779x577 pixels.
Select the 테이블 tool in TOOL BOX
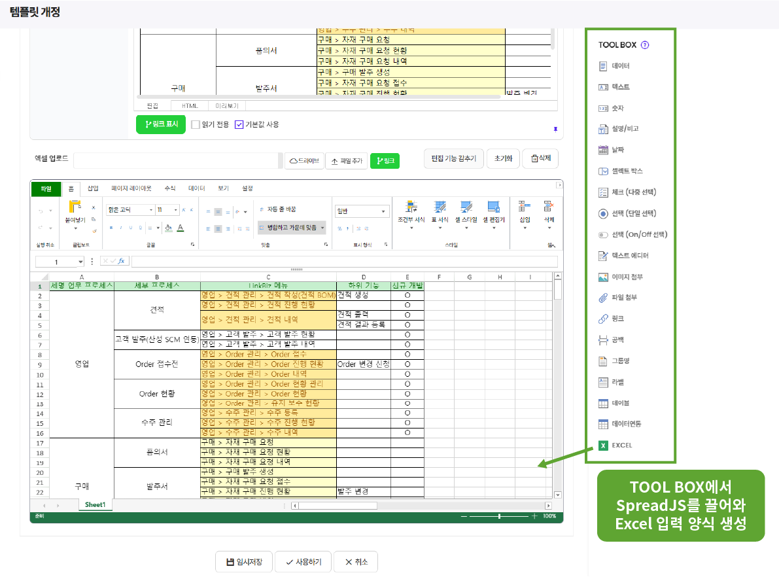click(614, 403)
